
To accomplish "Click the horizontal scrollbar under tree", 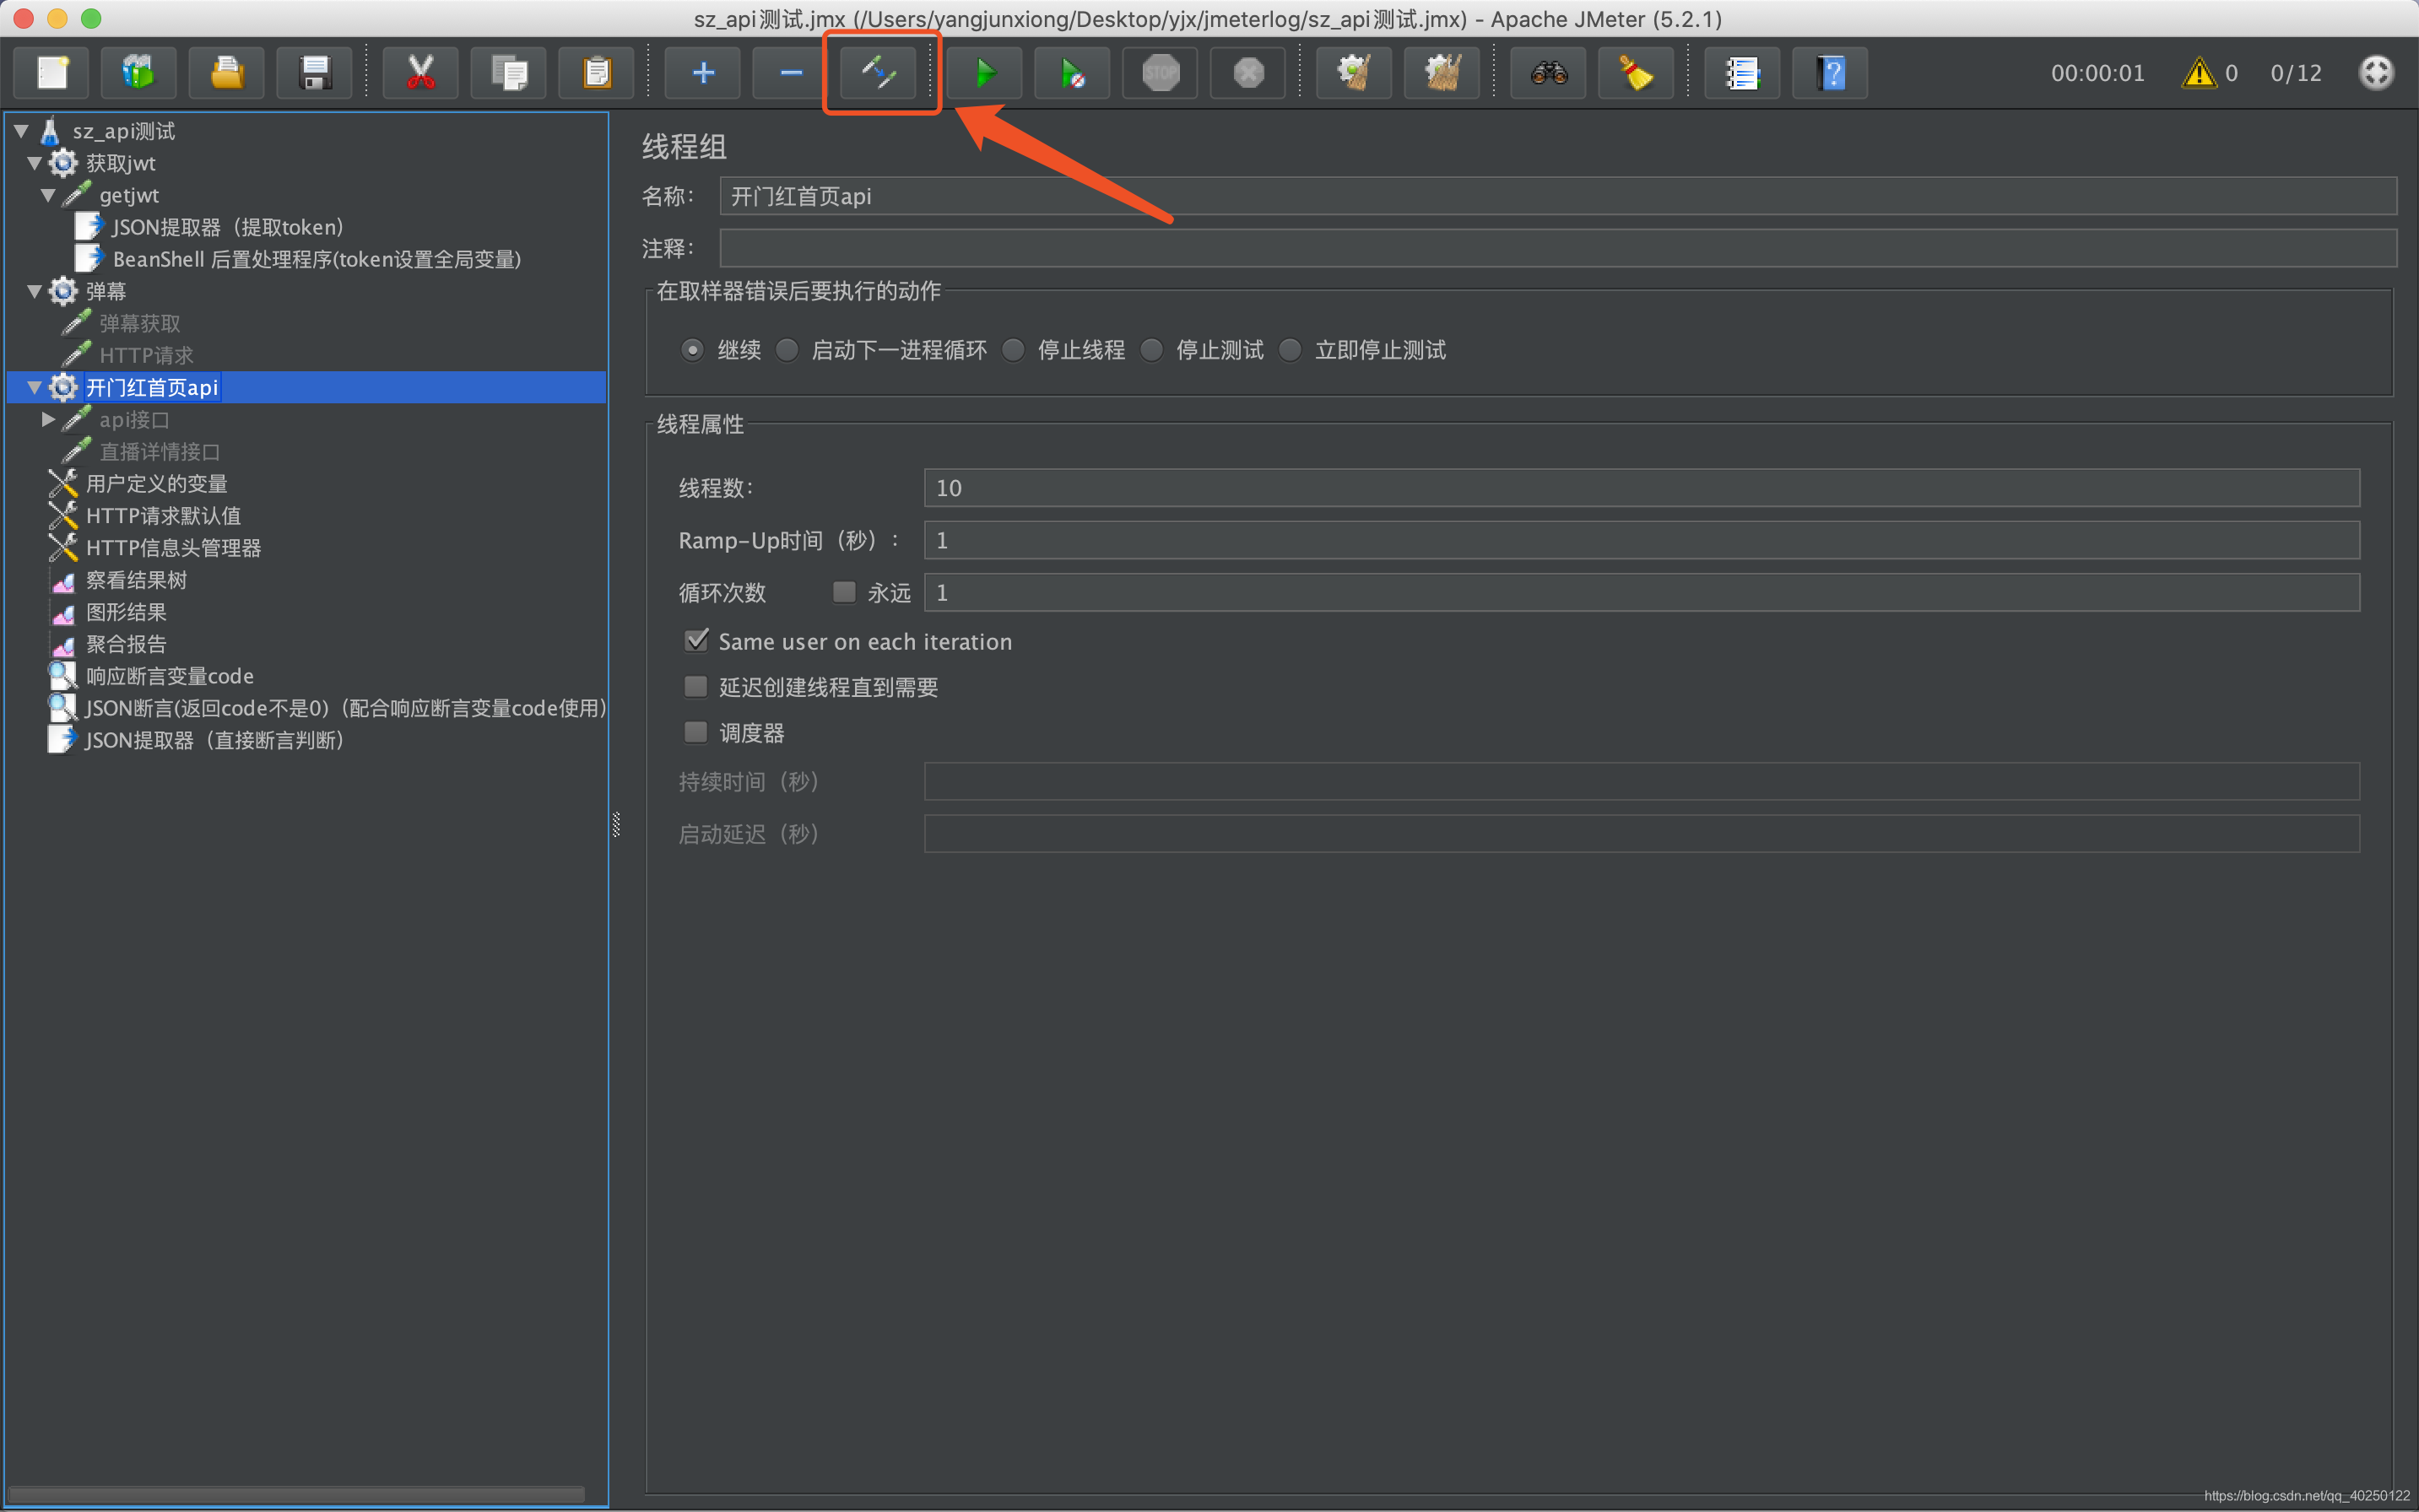I will coord(296,1494).
